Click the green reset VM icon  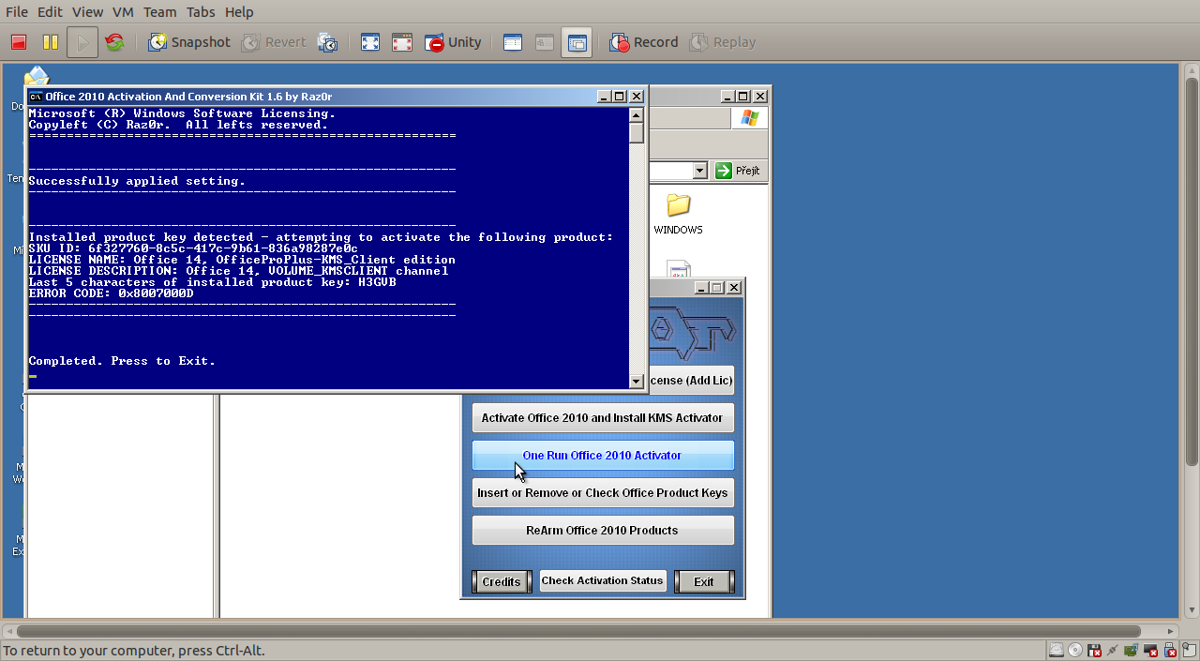(114, 42)
